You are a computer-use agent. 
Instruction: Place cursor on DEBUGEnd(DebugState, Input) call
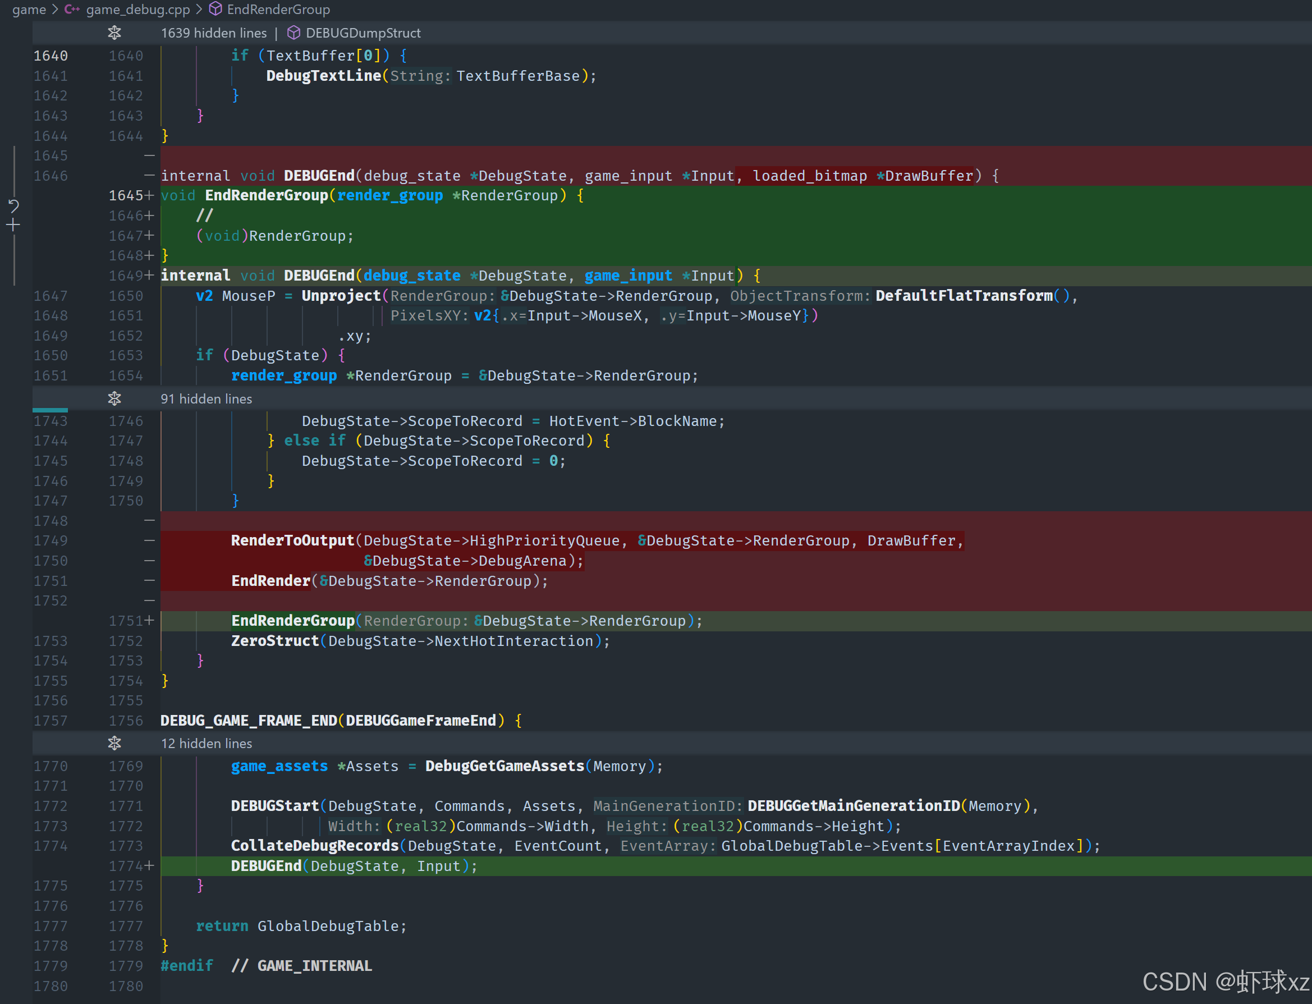(x=266, y=866)
